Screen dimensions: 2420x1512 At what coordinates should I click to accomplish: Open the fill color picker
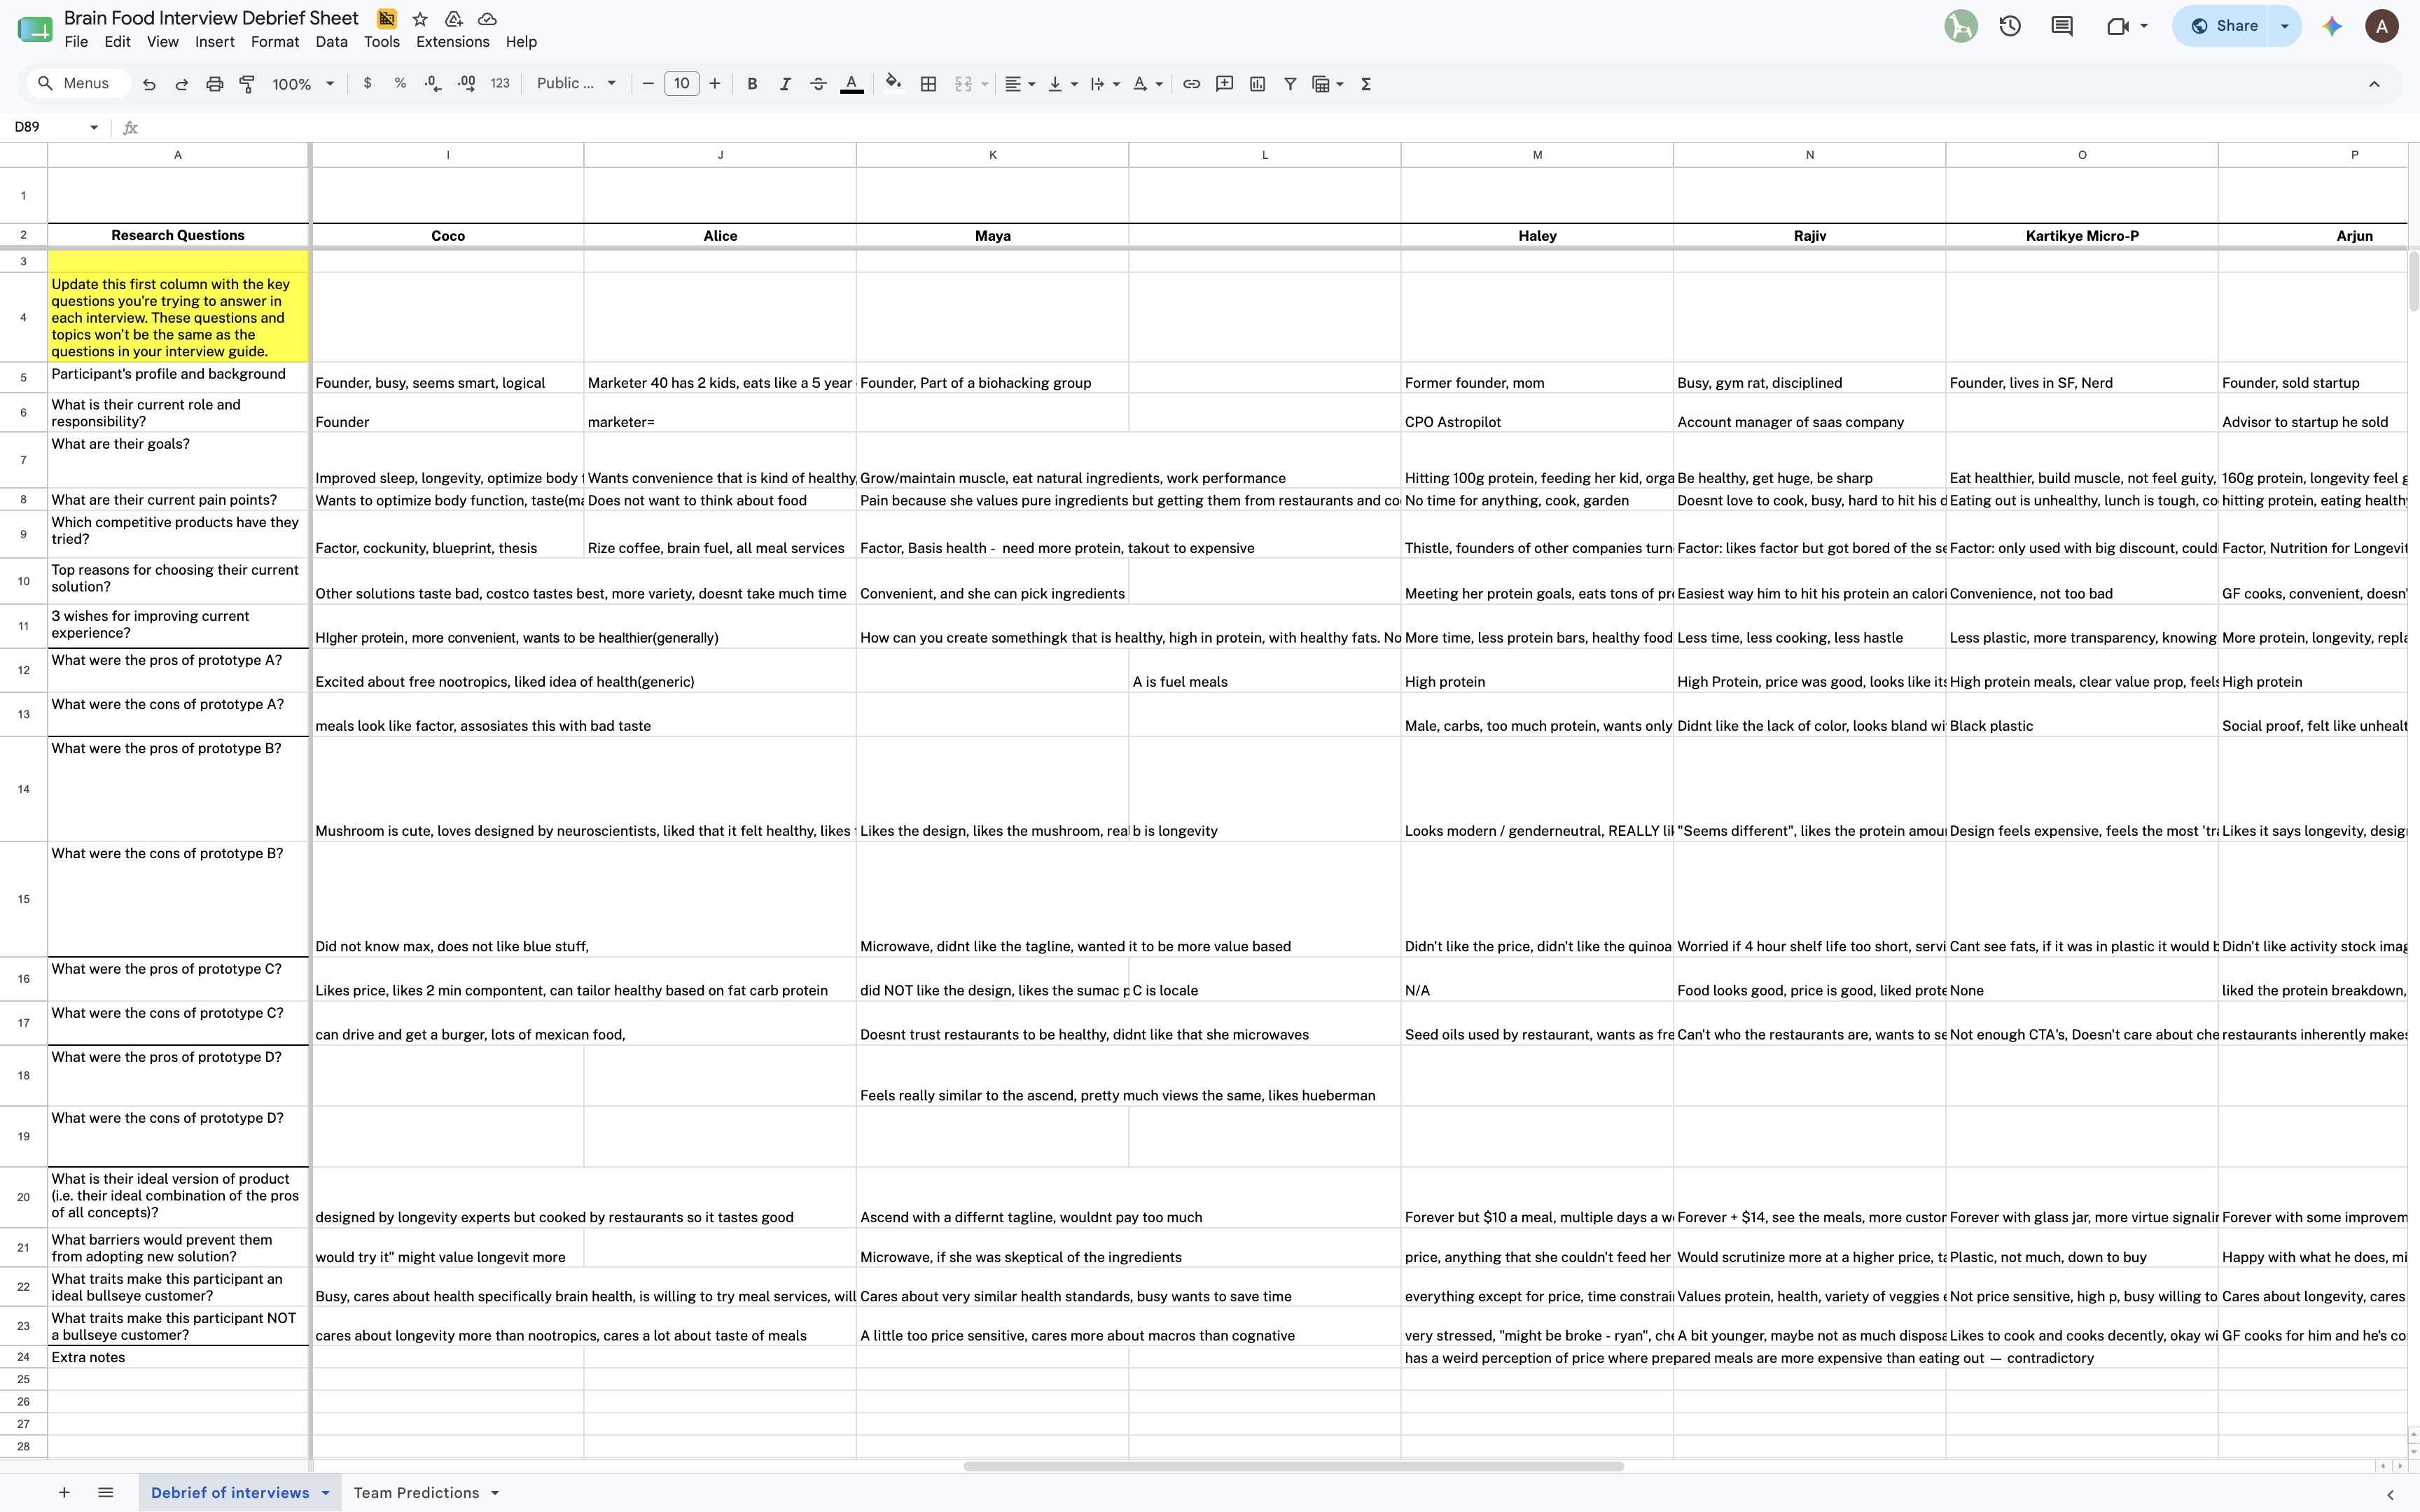pyautogui.click(x=894, y=84)
